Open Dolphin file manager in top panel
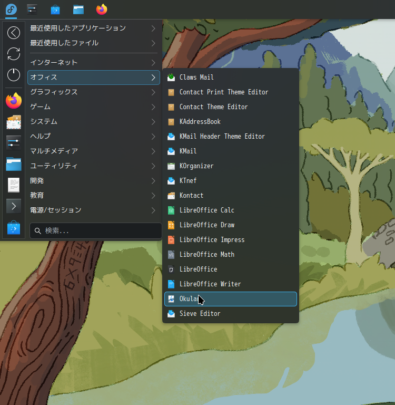 (x=78, y=9)
